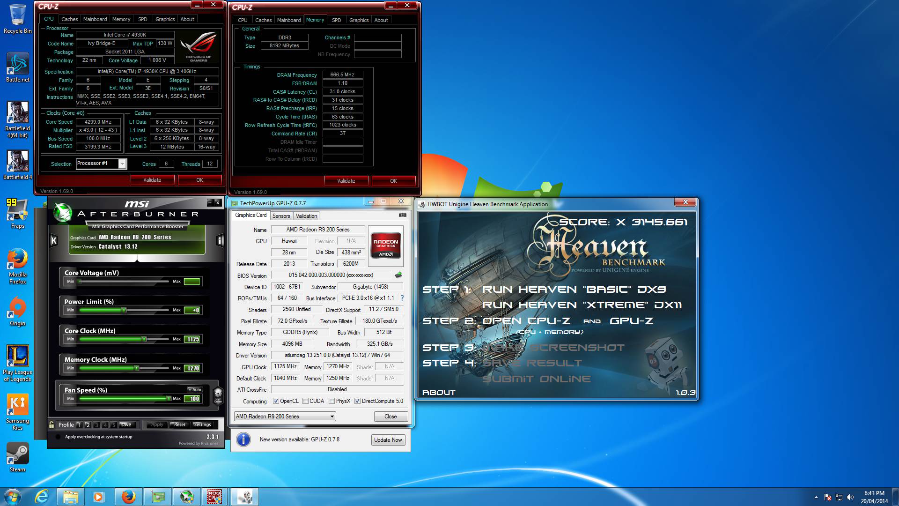899x506 pixels.
Task: Click RUN HEAVEN XTREME DX11 option
Action: tap(582, 305)
